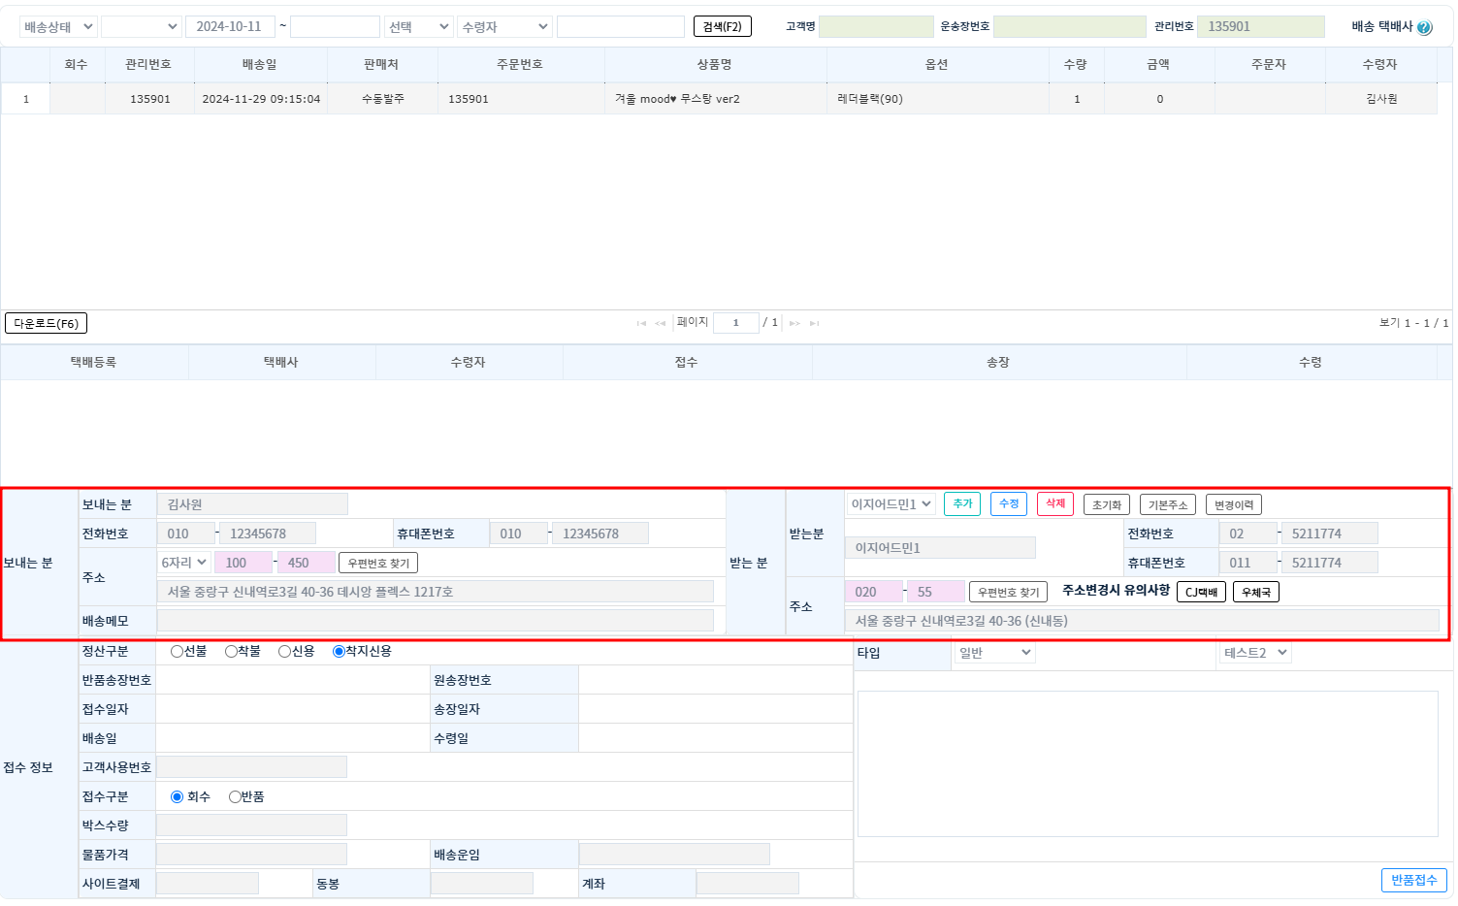Screen dimensions: 1458x906
Task: Go to the previous results page
Action: [661, 323]
